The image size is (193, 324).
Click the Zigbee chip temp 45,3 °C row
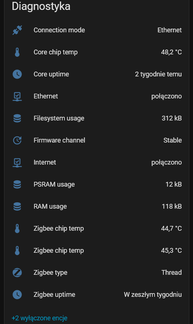97,251
